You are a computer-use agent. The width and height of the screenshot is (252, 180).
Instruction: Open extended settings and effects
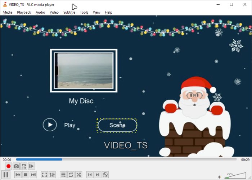pyautogui.click(x=52, y=175)
